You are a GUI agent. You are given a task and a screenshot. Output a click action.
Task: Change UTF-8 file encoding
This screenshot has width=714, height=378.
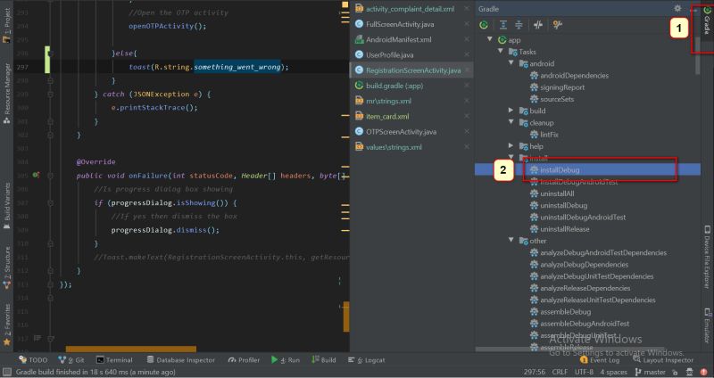[584, 372]
